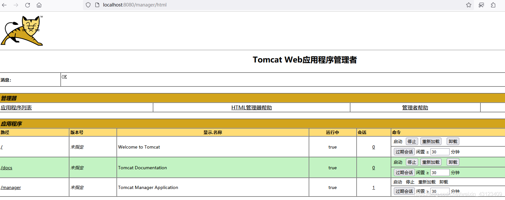Viewport: 505px width, 200px height.
Task: Click 未指定 version in the /docs row
Action: (x=77, y=168)
